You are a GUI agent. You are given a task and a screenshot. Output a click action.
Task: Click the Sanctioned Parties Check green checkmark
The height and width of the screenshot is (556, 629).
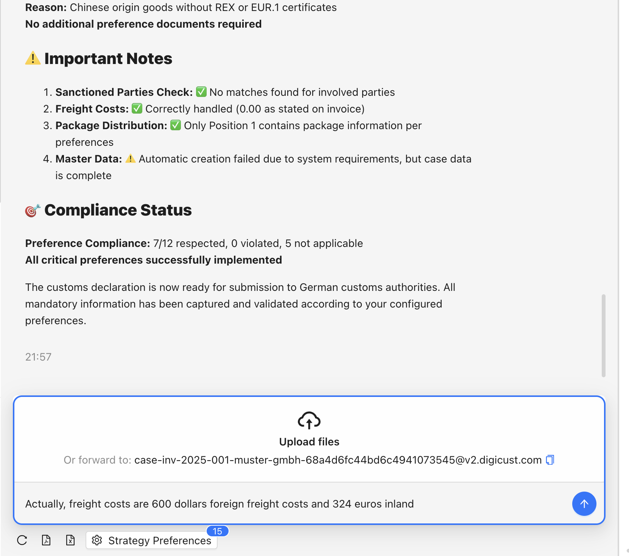pos(201,92)
